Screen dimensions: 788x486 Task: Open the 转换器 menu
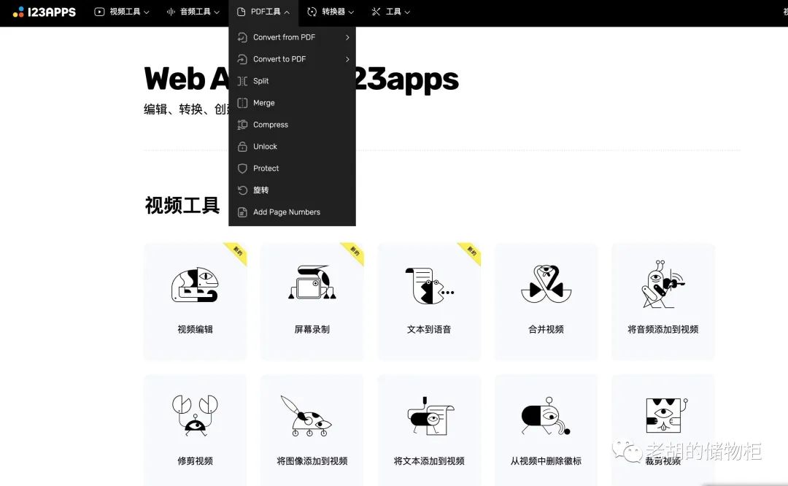[x=331, y=12]
